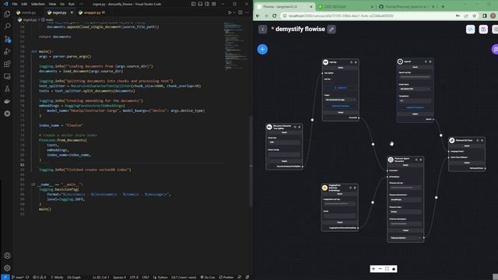498x280 pixels.
Task: Reload the browser page
Action: (x=274, y=16)
